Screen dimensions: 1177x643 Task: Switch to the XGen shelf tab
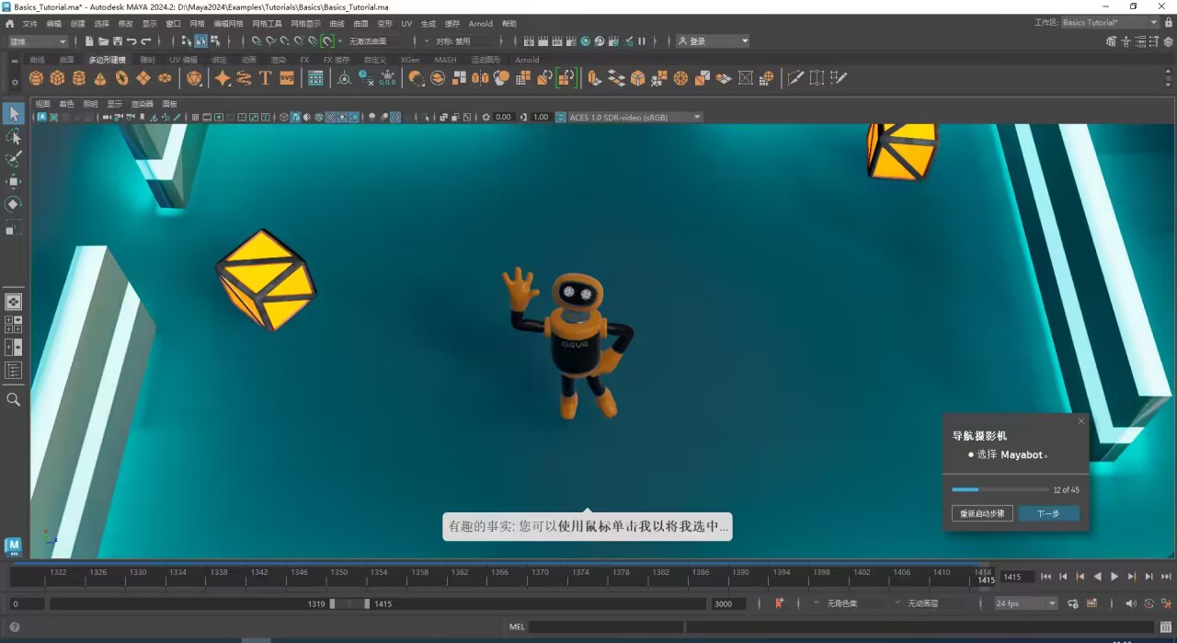410,60
